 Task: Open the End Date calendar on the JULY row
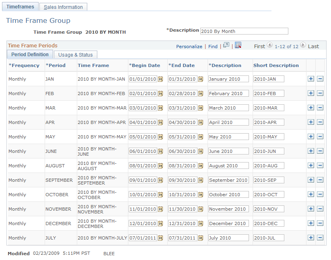coord(201,238)
